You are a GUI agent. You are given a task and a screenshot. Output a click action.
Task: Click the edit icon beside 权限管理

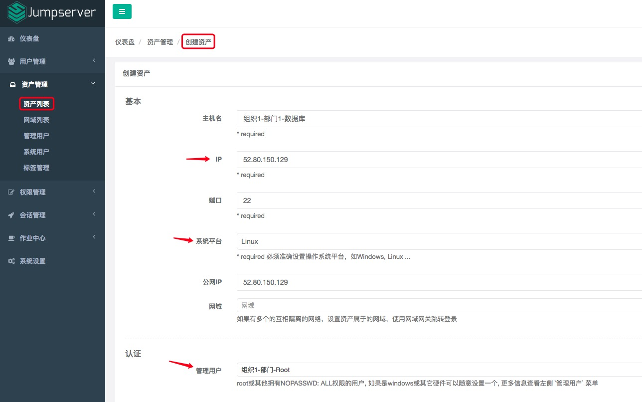pyautogui.click(x=11, y=193)
